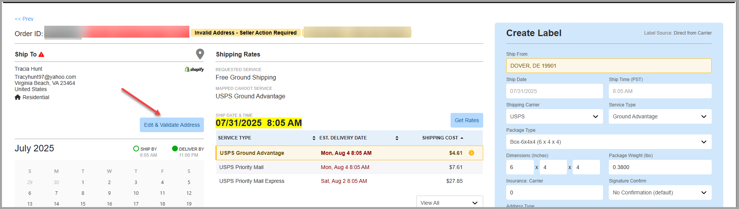Click Sat, Aug 2 8:05 AM delivery date

344,181
